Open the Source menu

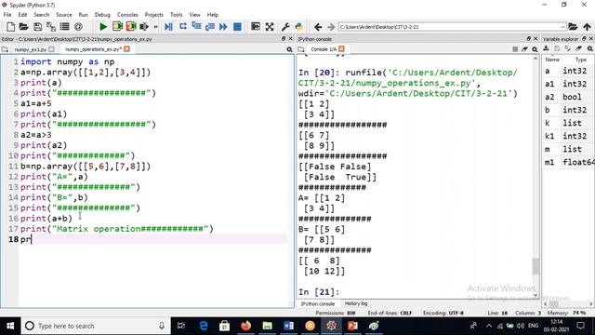64,15
